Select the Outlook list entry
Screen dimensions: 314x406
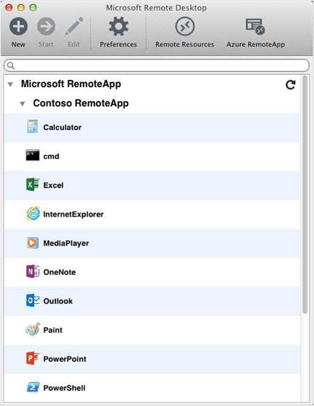(152, 301)
